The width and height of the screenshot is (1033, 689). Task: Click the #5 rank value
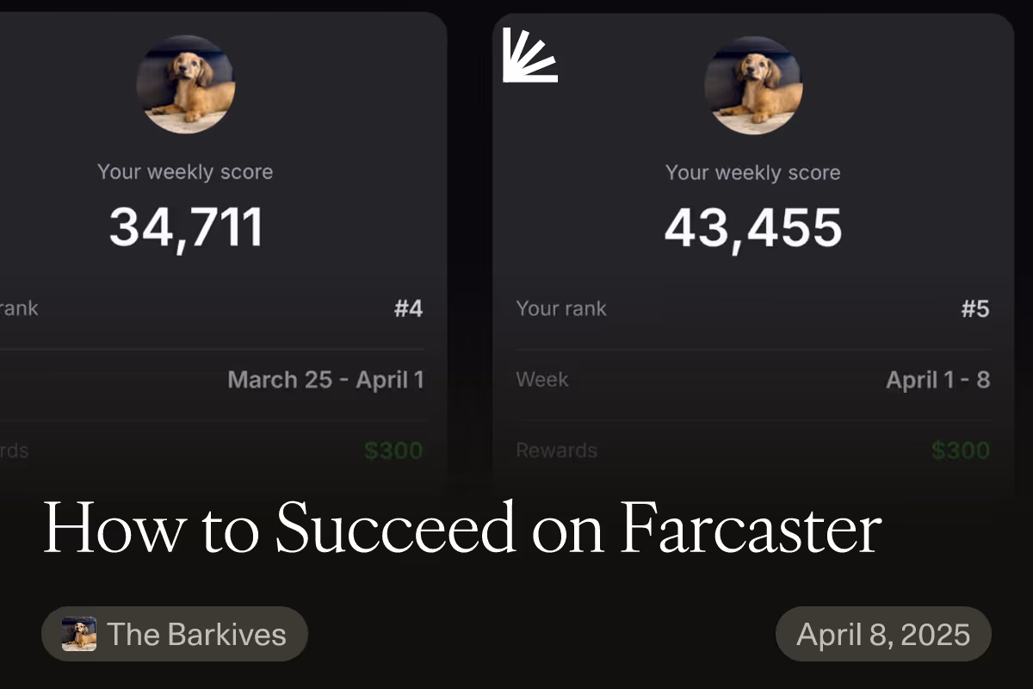[x=975, y=308]
